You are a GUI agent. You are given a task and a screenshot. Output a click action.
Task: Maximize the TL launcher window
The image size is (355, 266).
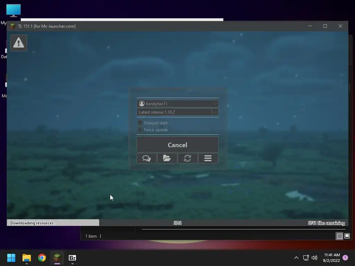[x=325, y=26]
